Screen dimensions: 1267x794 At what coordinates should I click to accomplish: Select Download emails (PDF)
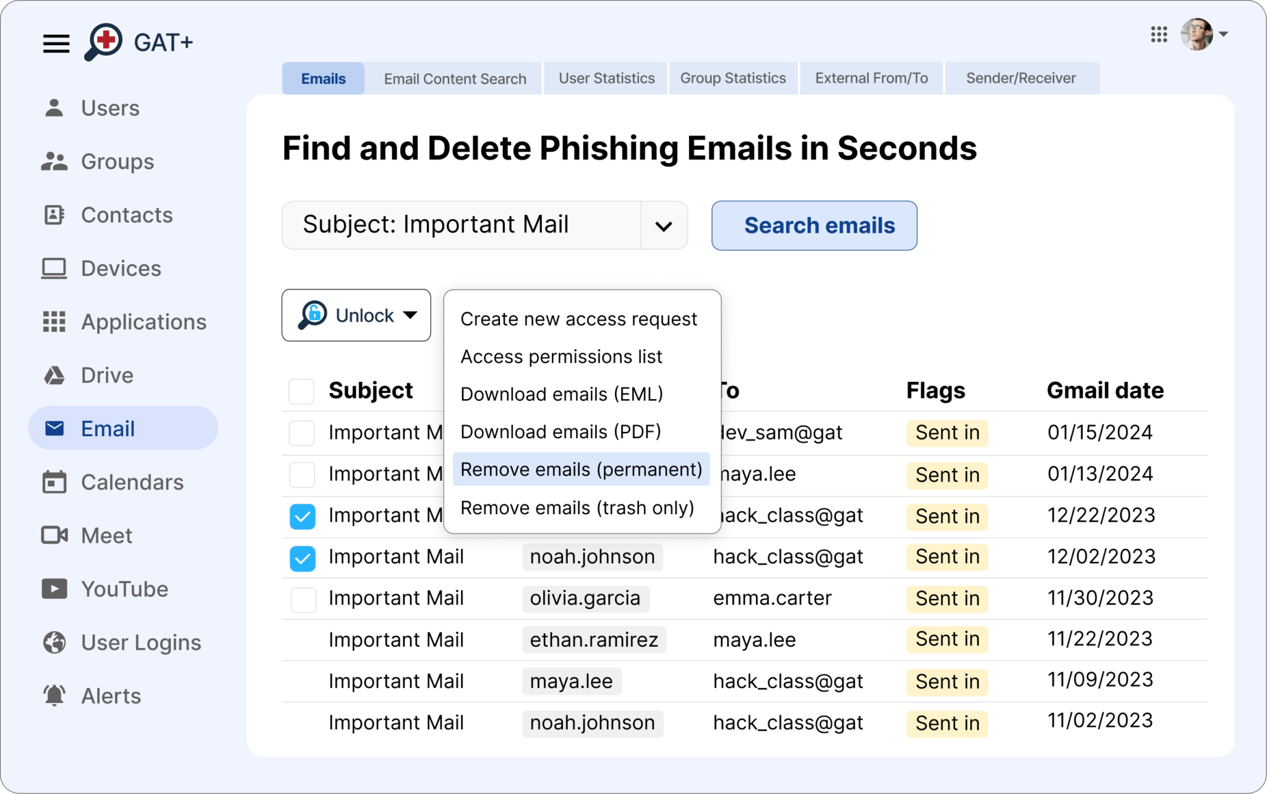560,432
